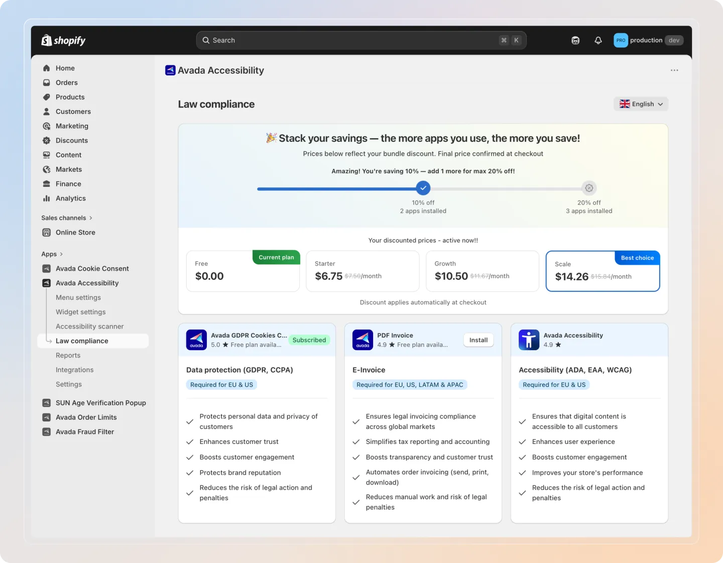Image resolution: width=723 pixels, height=563 pixels.
Task: Click the E-Invoice heading
Action: point(369,370)
